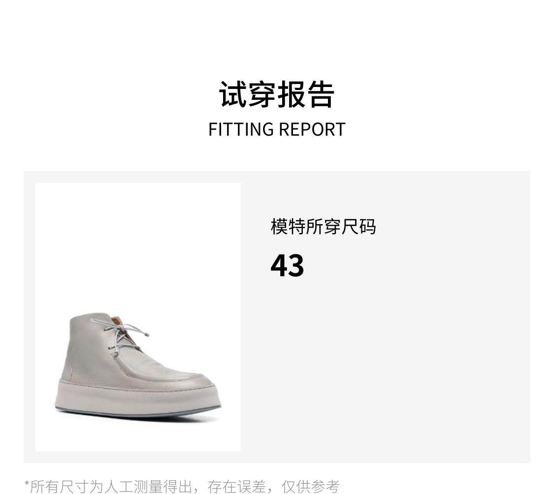
Task: Click the asterisk starting the footnote
Action: (27, 483)
